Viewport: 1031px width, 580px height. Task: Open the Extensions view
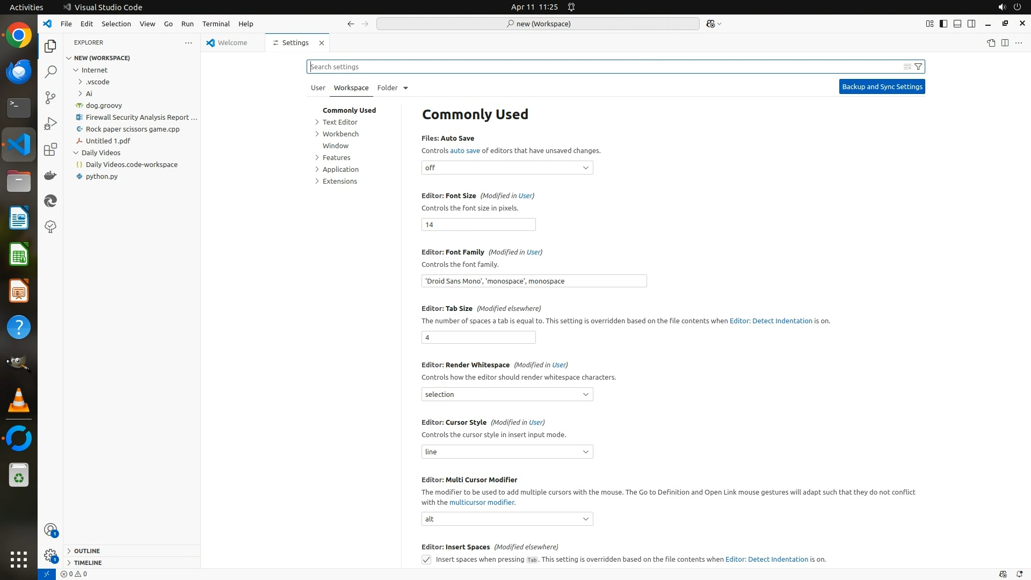[50, 149]
